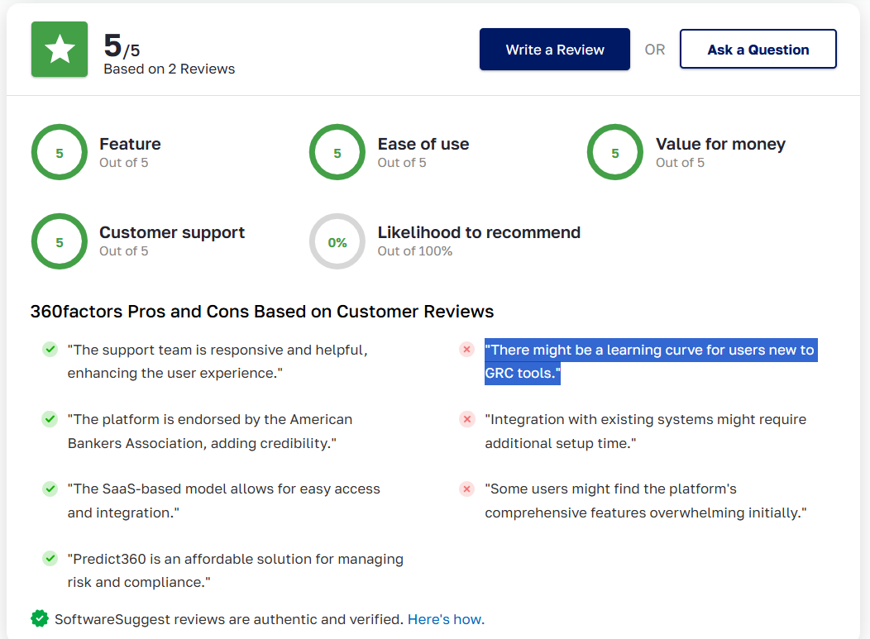The image size is (870, 639).
Task: Click red X beside overwhelming features con
Action: coord(466,489)
